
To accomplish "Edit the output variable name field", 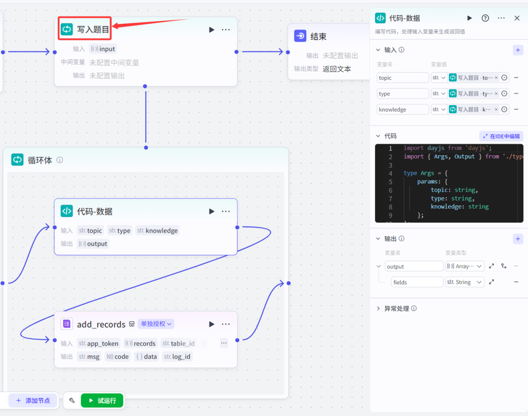I will tap(414, 266).
